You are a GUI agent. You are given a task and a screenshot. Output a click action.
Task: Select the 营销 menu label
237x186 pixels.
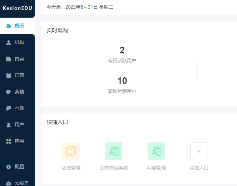pos(20,92)
